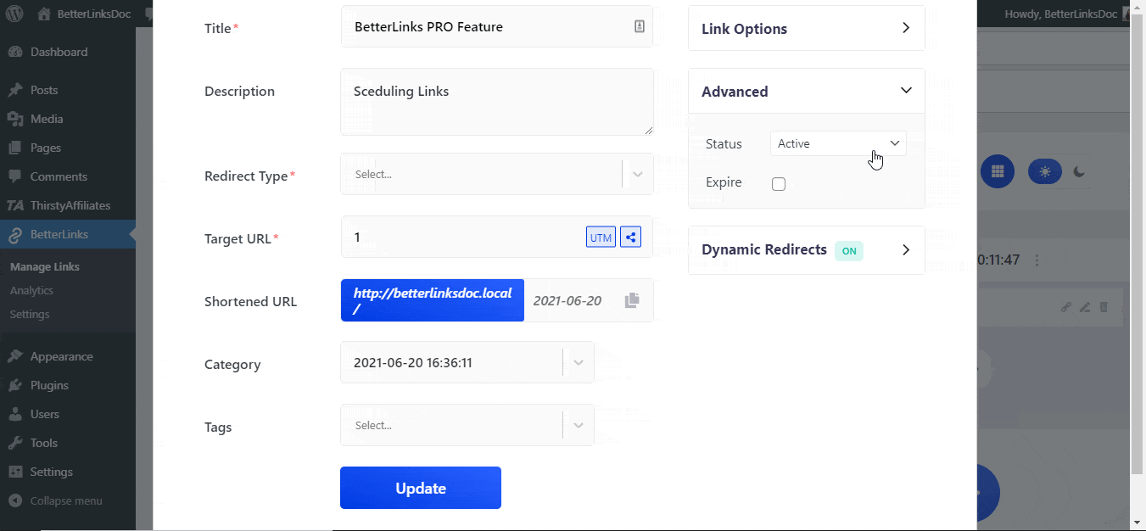
Task: Click the WordPress logo in admin bar
Action: coord(14,13)
